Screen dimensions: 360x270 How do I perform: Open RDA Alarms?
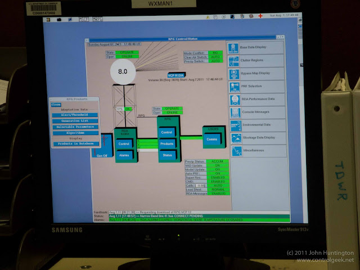[124, 155]
